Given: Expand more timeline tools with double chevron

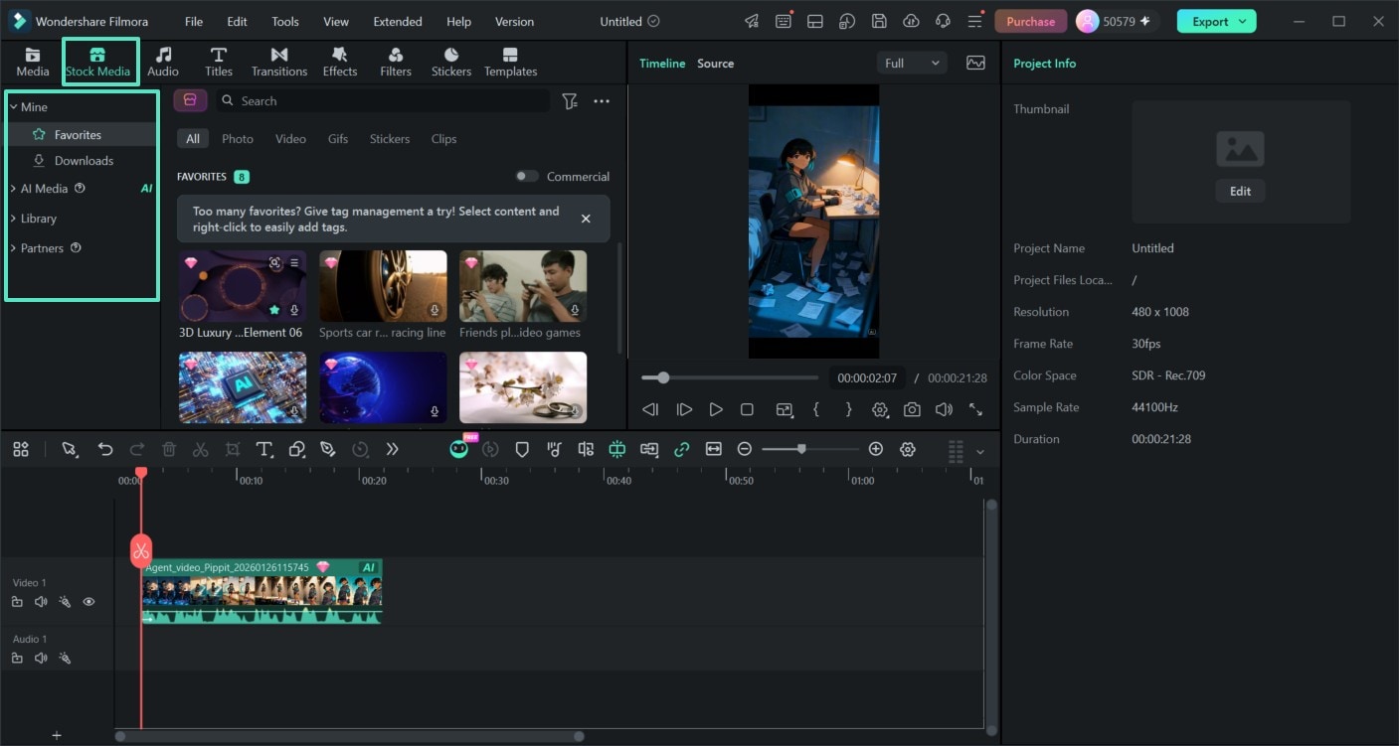Looking at the screenshot, I should tap(393, 449).
